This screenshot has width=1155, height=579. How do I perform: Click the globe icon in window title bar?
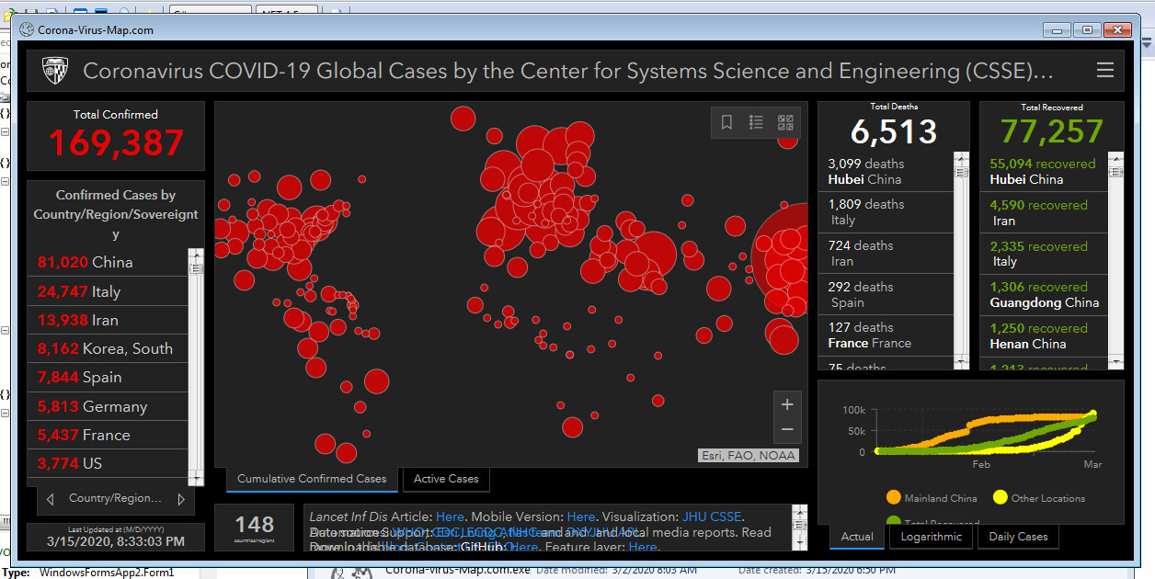coord(27,29)
